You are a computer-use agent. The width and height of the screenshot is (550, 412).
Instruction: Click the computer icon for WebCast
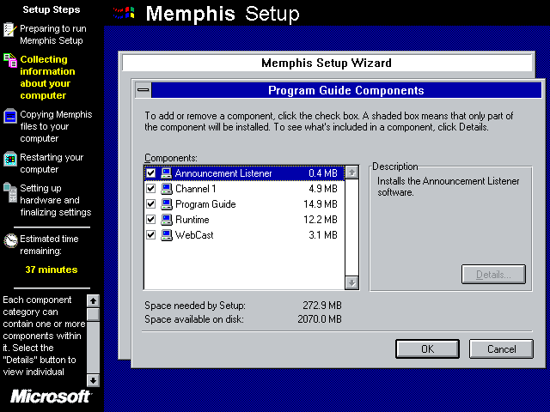166,234
